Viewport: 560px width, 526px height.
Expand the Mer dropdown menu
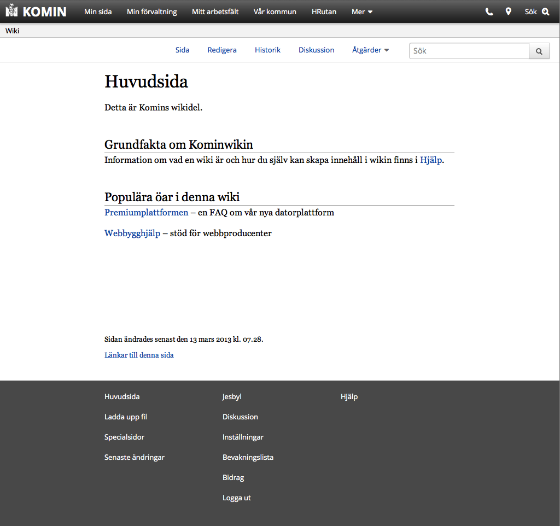pyautogui.click(x=361, y=11)
